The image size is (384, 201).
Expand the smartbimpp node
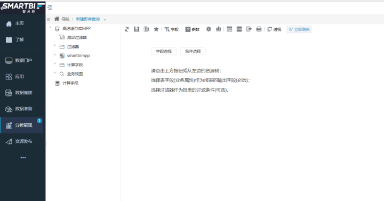(x=55, y=54)
